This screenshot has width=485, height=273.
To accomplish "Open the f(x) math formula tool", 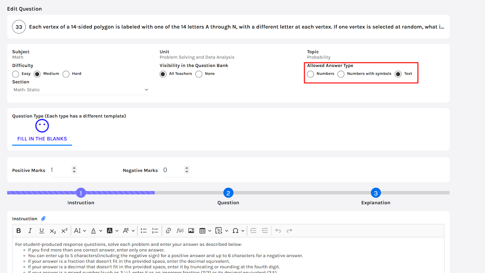I will pos(180,231).
